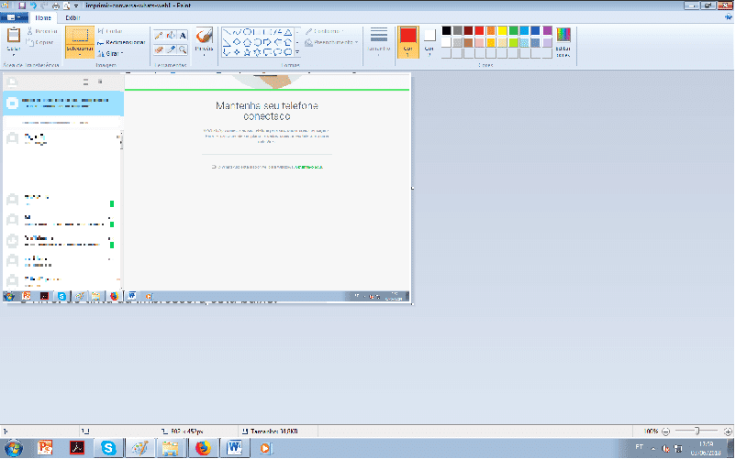Select the Color picker eyedropper tool

click(x=171, y=49)
